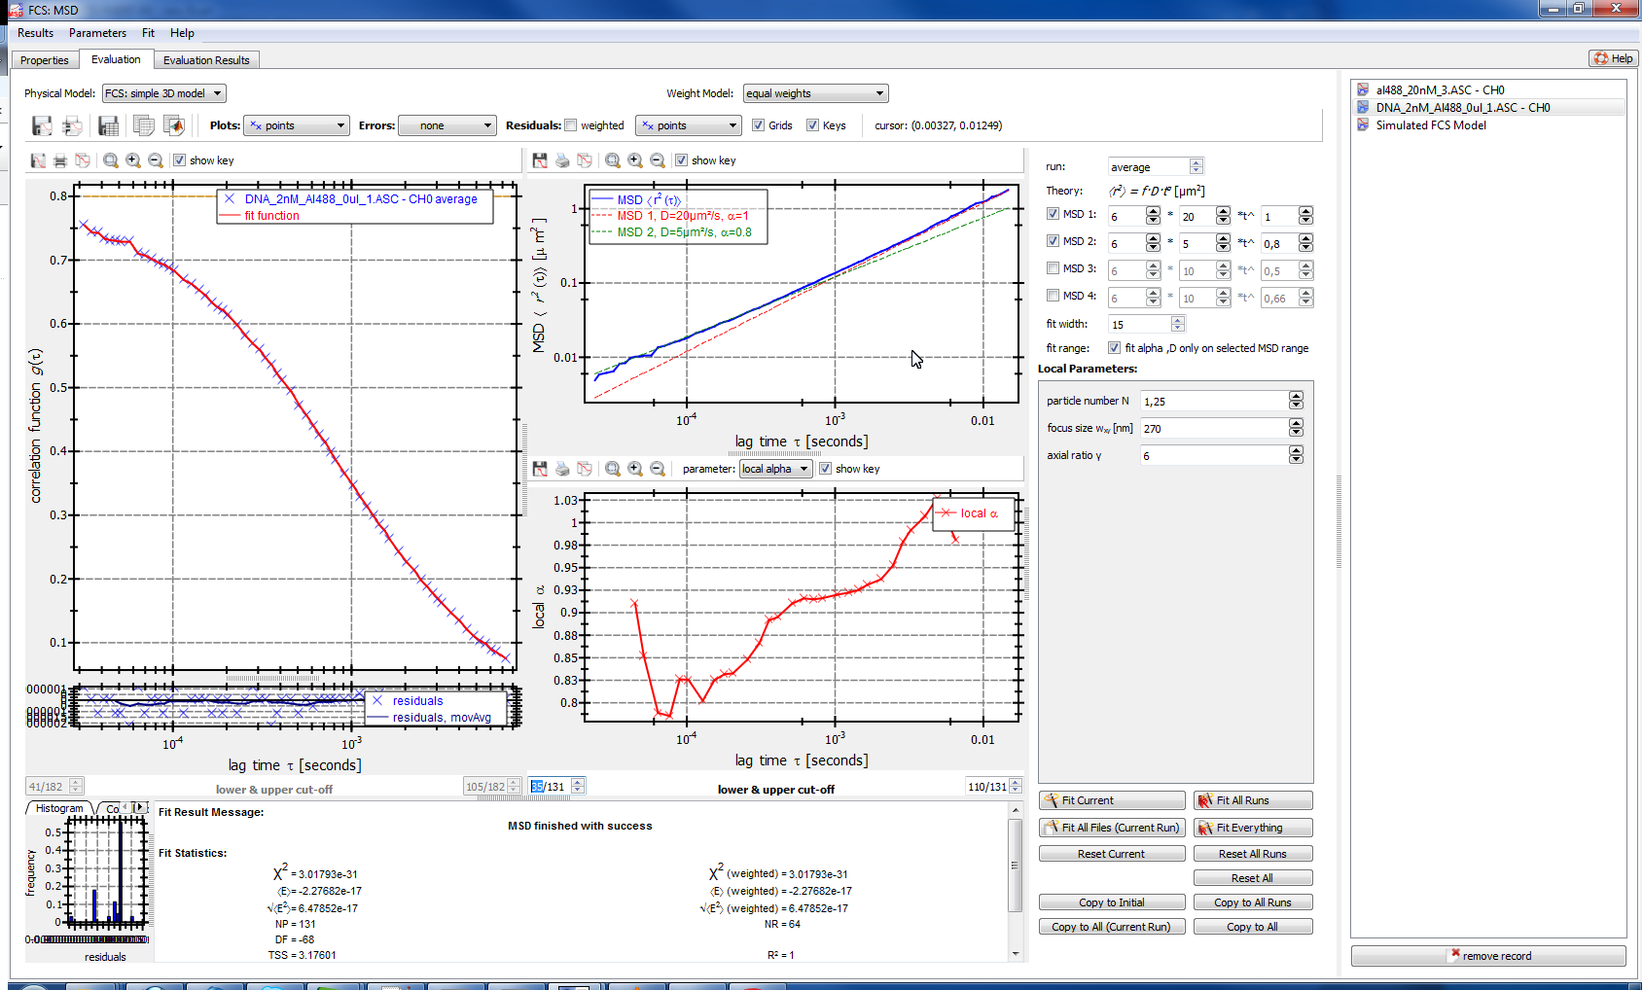This screenshot has height=990, width=1643.
Task: Open the Weight Model dropdown
Action: (815, 93)
